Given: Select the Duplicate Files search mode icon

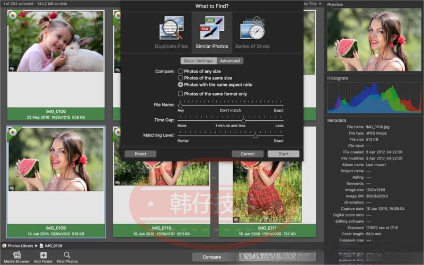Looking at the screenshot, I should click(x=171, y=28).
